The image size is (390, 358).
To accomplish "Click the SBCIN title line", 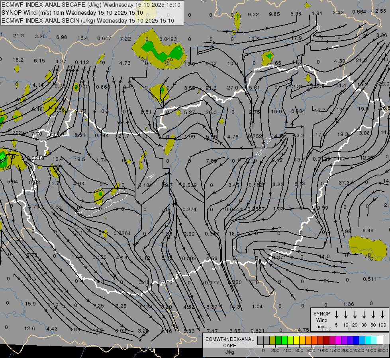I will [x=88, y=21].
